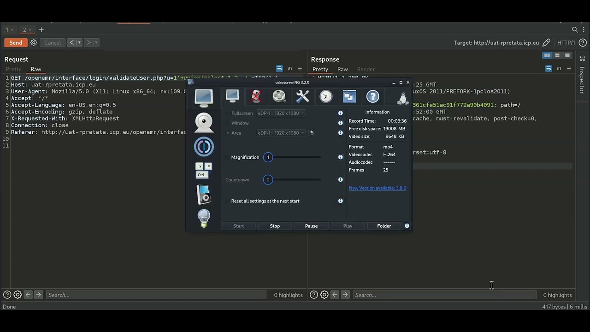Tick Reset all settings at next start
The height and width of the screenshot is (332, 590).
(228, 201)
